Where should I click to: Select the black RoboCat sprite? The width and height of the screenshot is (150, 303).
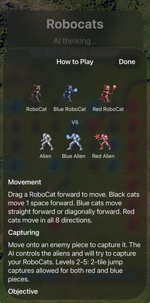[x=36, y=94]
